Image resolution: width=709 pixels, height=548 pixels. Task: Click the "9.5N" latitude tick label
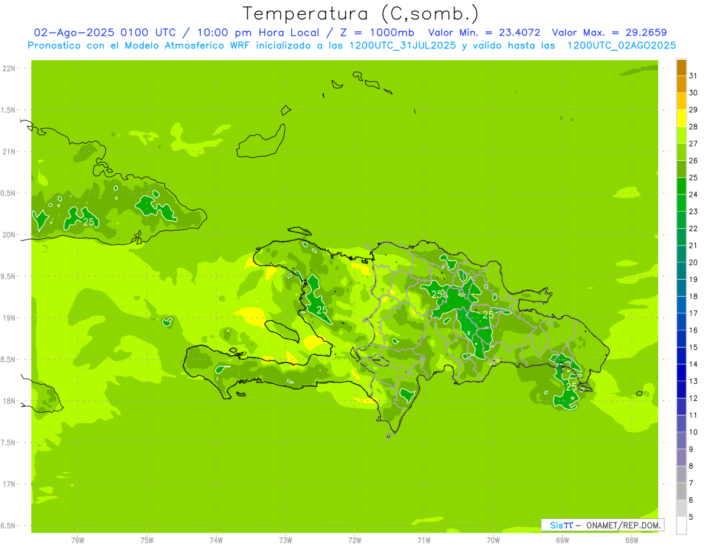9,277
